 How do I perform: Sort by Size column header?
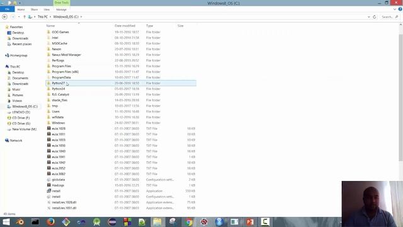point(181,26)
